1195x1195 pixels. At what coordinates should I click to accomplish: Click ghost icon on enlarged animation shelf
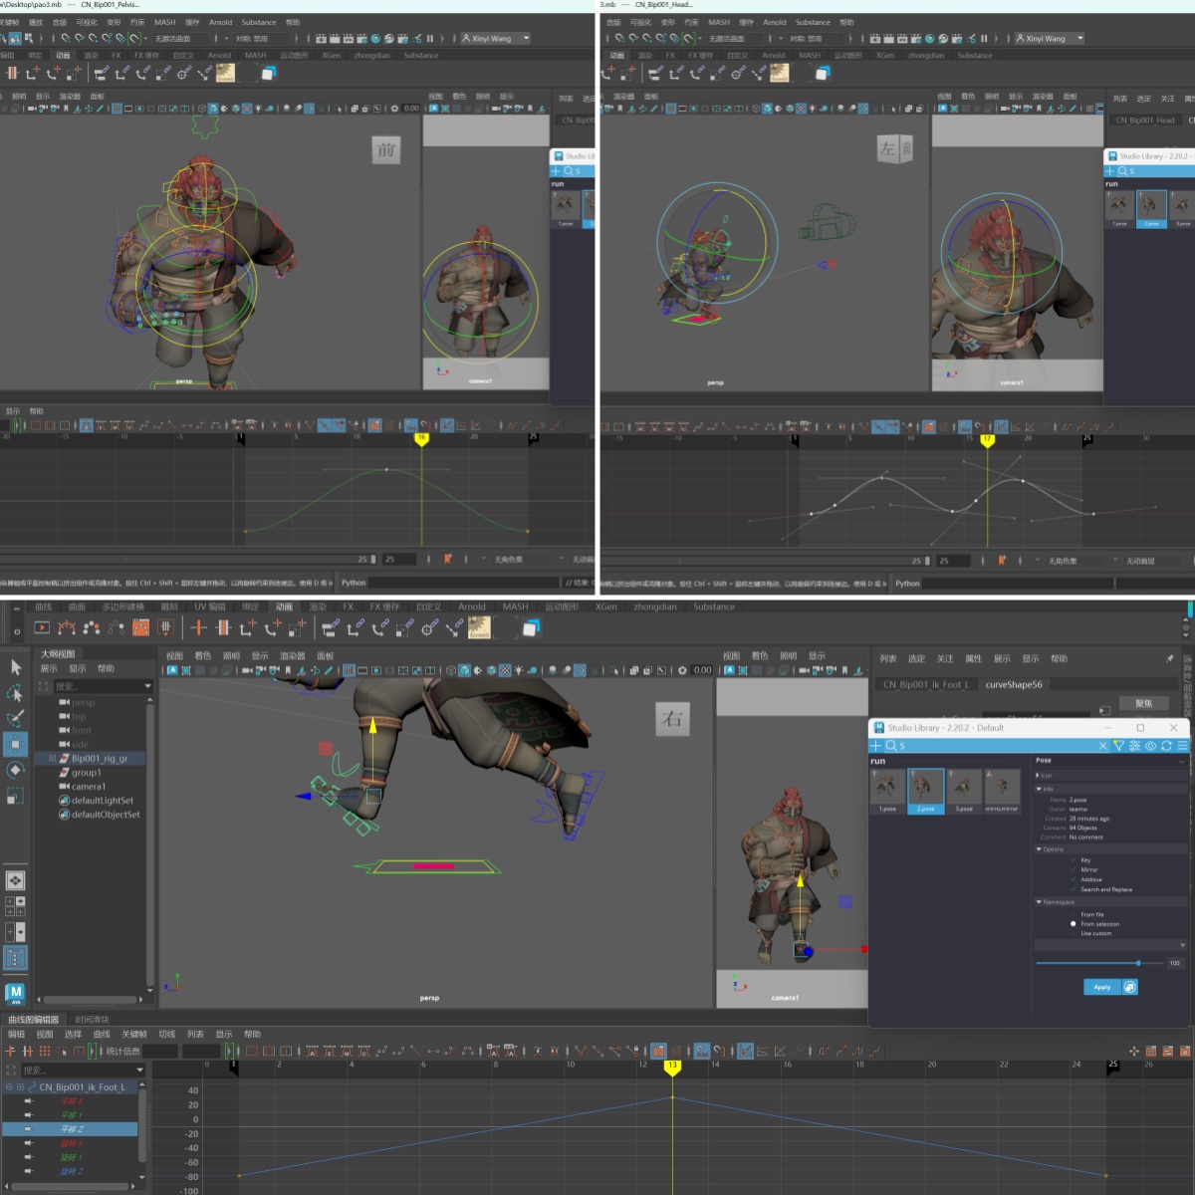tap(92, 627)
